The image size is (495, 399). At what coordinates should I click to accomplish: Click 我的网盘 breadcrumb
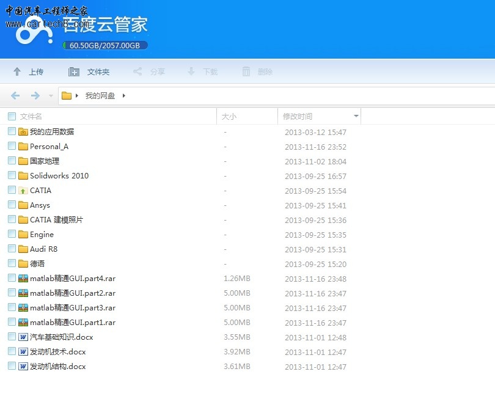[x=100, y=96]
